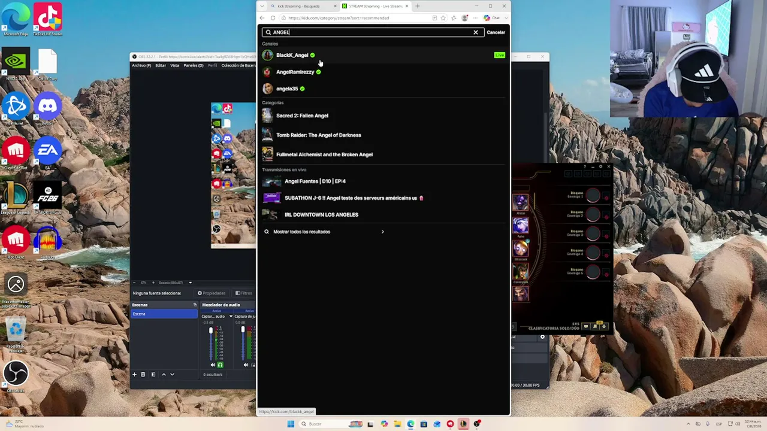767x431 pixels.
Task: Open a new browser tab
Action: point(418,6)
